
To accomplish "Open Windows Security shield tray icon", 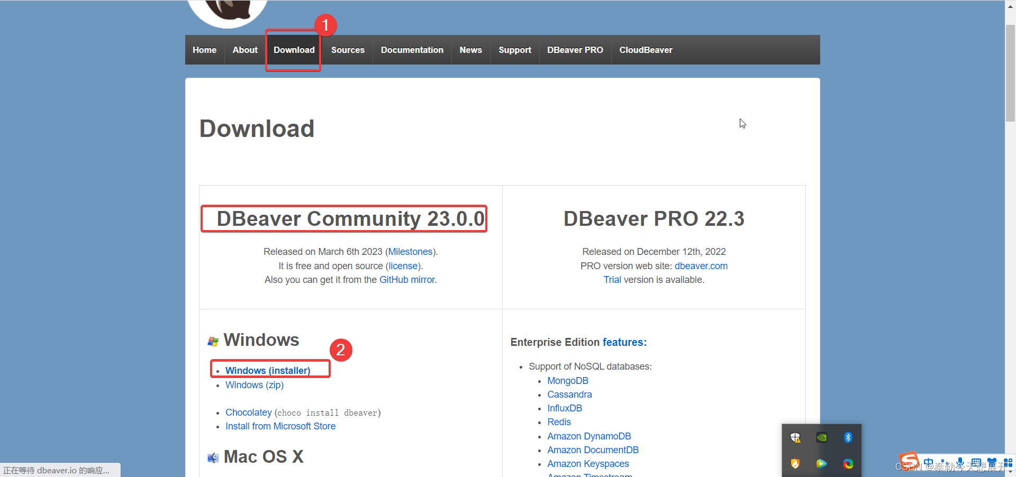I will 795,437.
